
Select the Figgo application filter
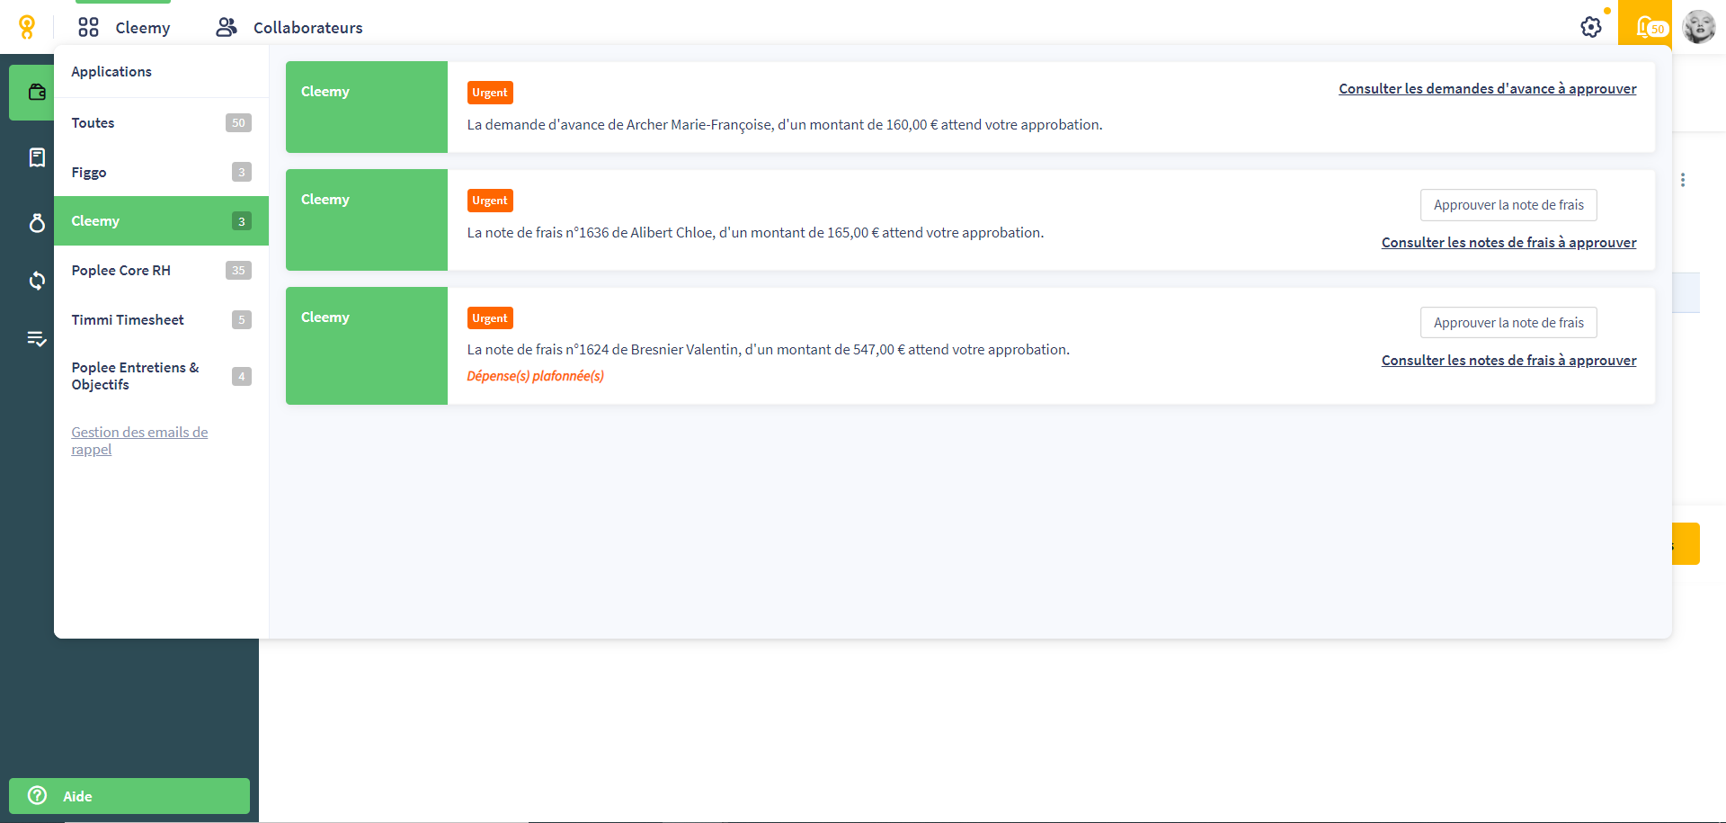click(162, 172)
